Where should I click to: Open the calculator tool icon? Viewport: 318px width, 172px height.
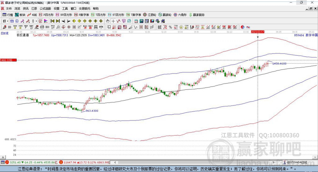coord(141,21)
